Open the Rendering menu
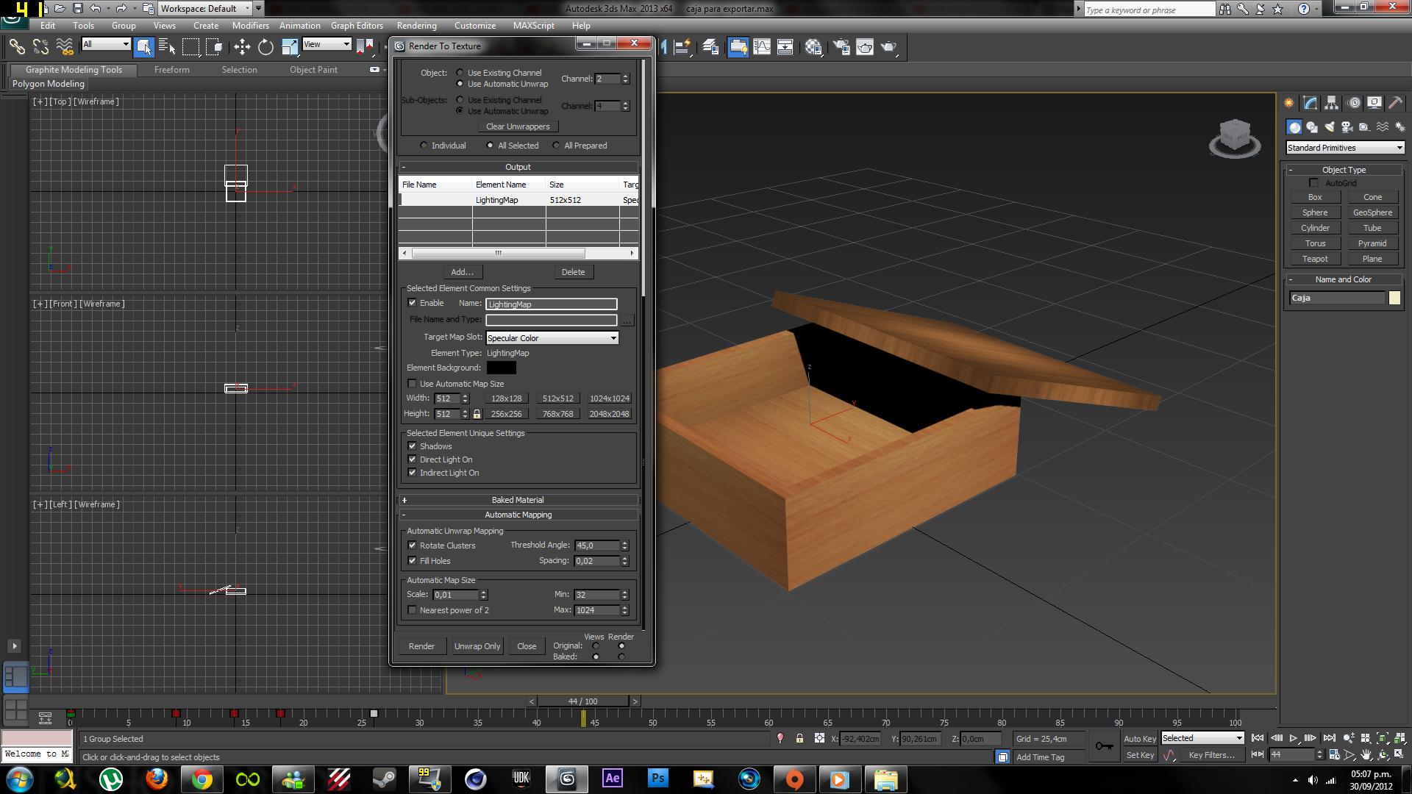 (x=416, y=25)
